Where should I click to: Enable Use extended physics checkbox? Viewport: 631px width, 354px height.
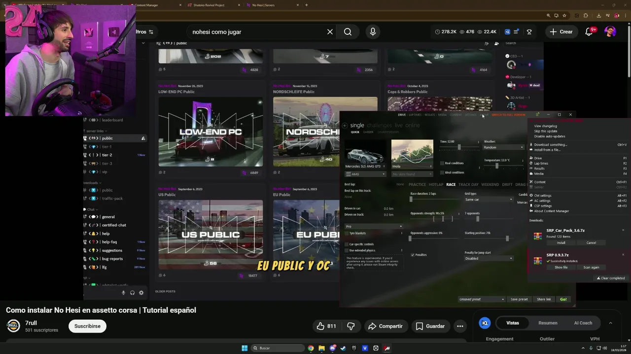[x=347, y=250]
